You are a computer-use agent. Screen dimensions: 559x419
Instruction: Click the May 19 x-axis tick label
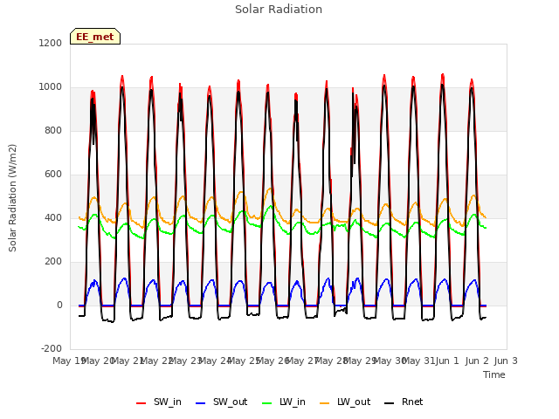68,361
